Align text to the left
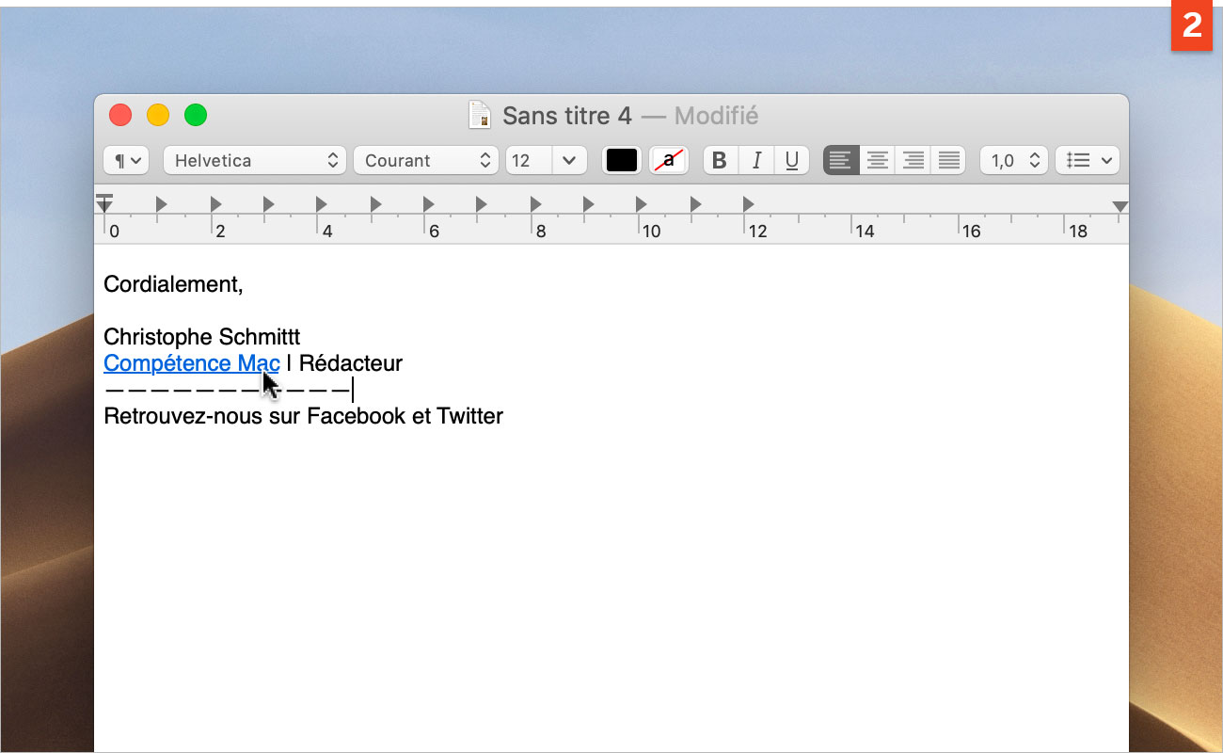The image size is (1223, 753). coord(841,160)
